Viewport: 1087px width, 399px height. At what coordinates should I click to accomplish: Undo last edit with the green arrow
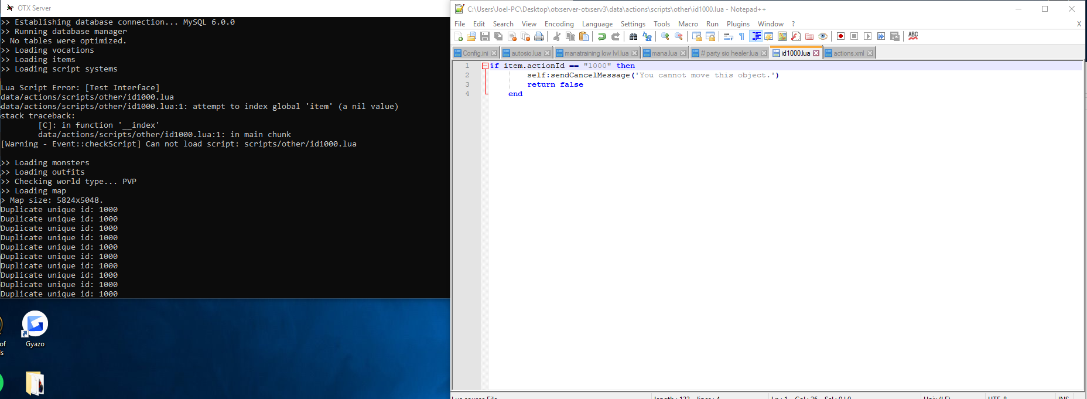click(x=602, y=36)
